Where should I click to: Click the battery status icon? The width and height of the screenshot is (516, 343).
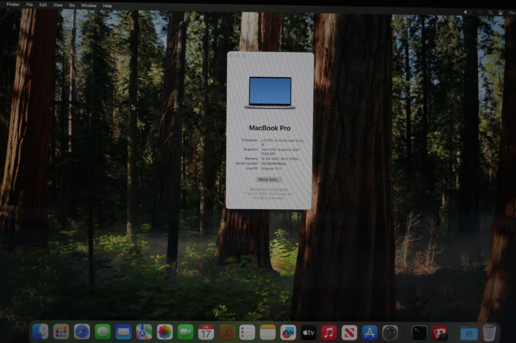coord(467,12)
